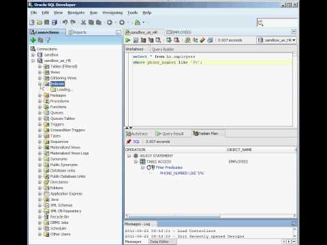Switch to the Reports tab
327x245 pixels.
tap(78, 32)
